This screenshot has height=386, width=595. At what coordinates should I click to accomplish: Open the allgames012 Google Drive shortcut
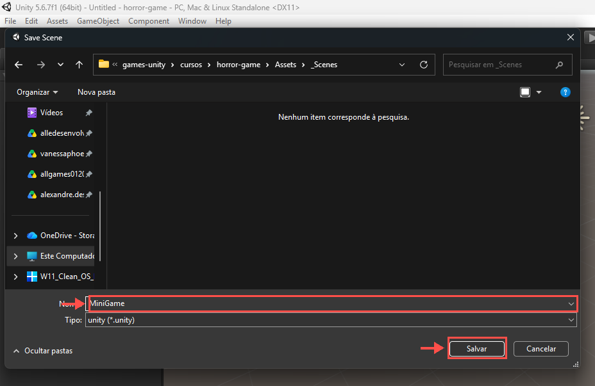click(56, 174)
